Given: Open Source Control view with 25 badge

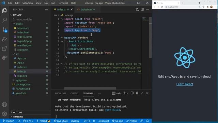Looking at the screenshot, I should (x=4, y=30).
